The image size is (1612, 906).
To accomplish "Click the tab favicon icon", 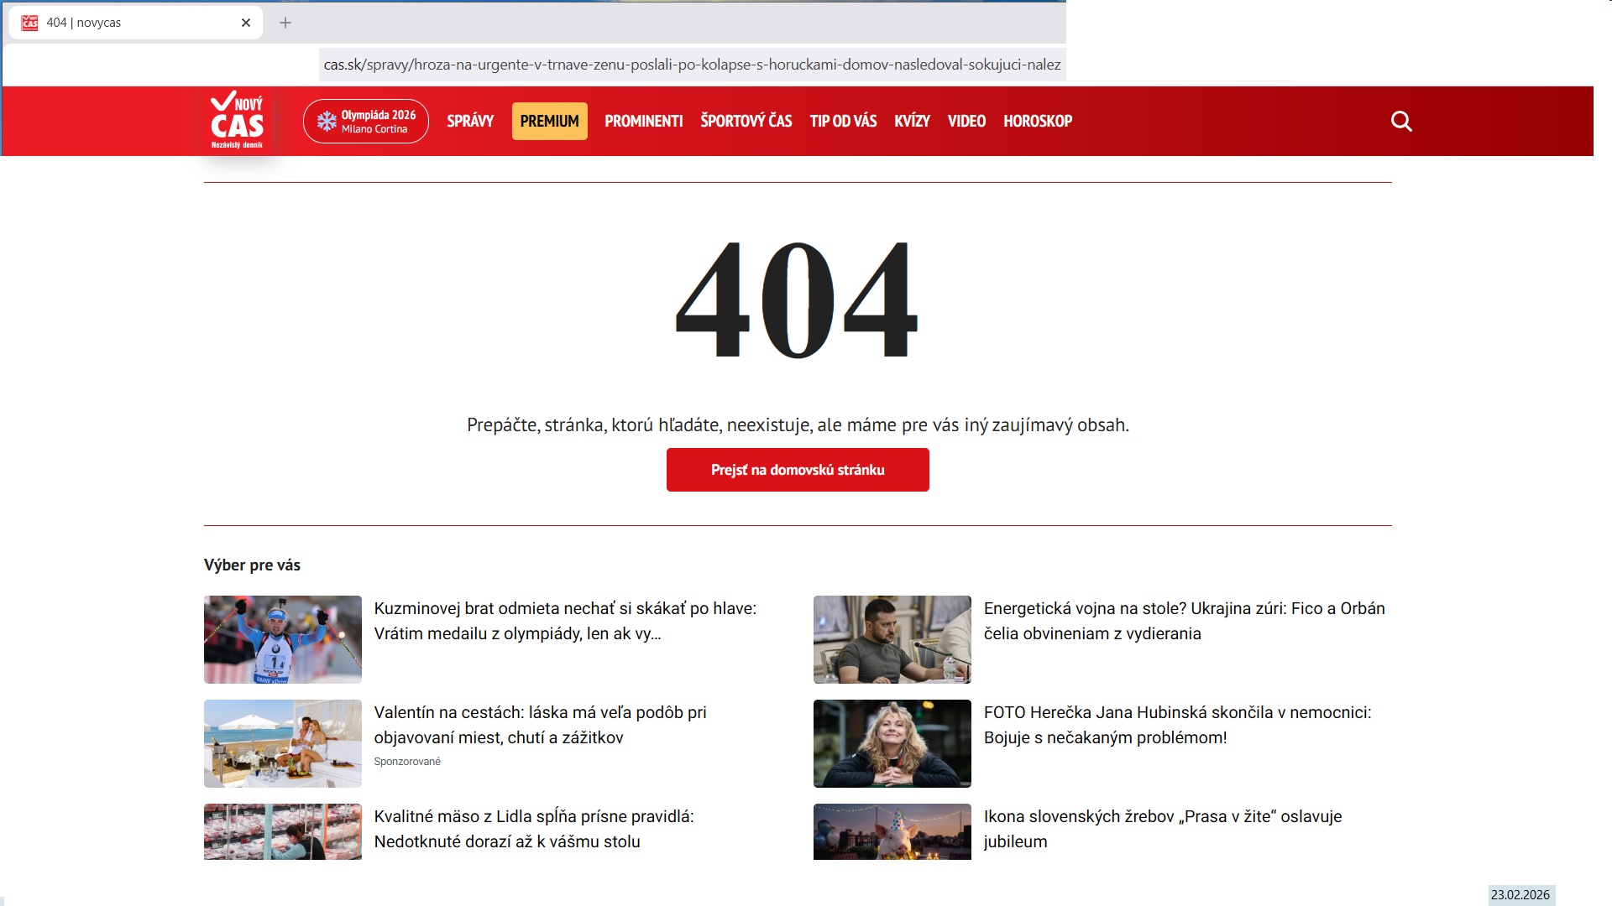I will click(x=30, y=23).
